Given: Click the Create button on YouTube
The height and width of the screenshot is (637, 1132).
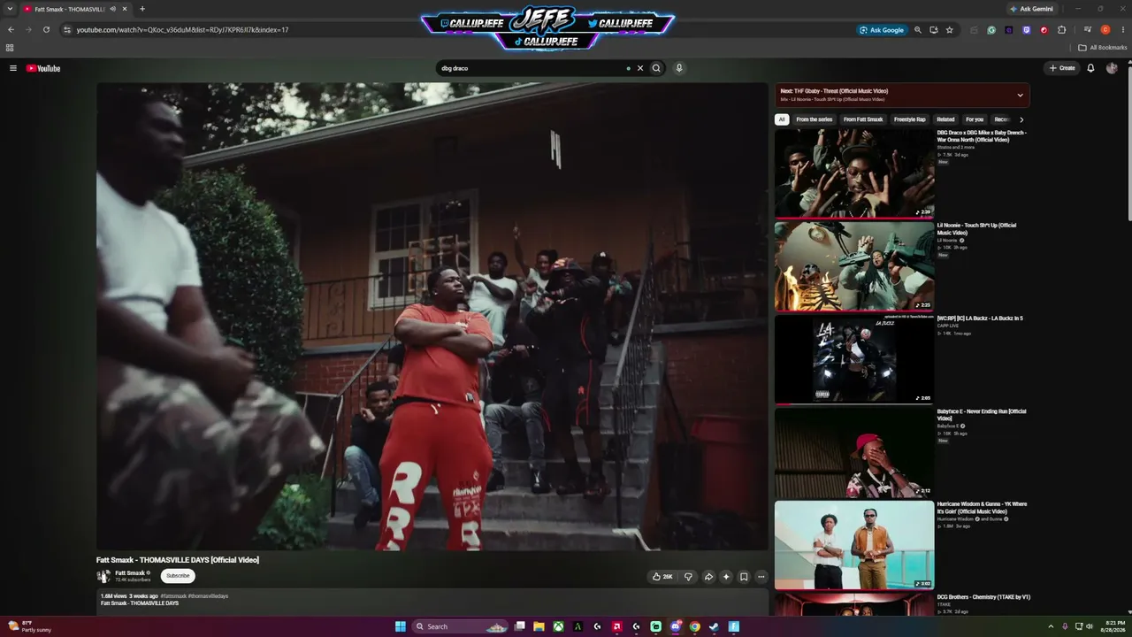Looking at the screenshot, I should [x=1062, y=68].
